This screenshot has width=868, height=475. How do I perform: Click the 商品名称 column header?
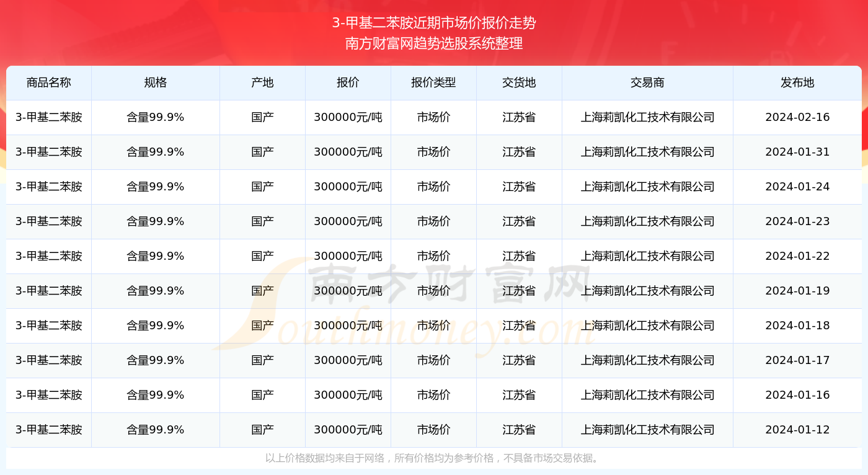click(49, 82)
